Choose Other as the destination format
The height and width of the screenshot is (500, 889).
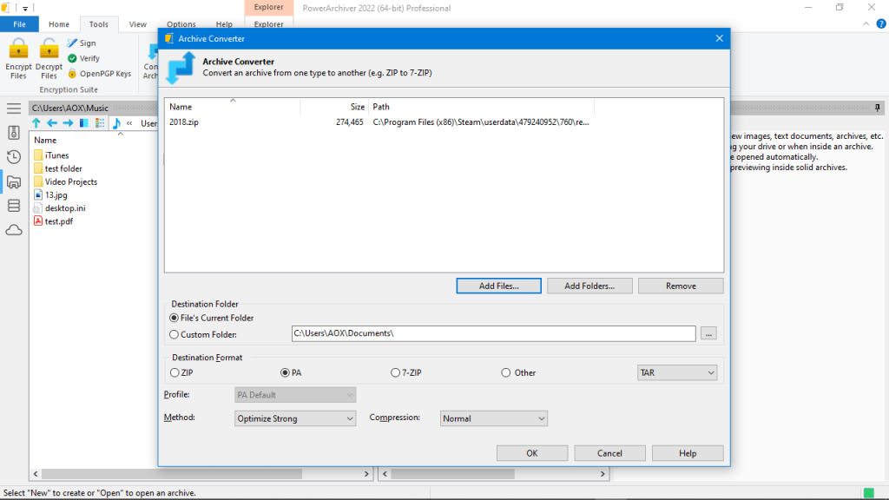click(506, 372)
